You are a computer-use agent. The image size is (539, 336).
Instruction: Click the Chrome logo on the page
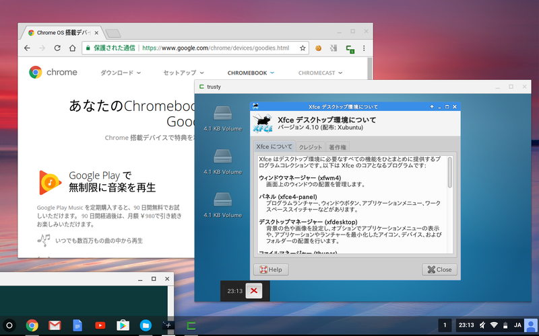(x=36, y=73)
